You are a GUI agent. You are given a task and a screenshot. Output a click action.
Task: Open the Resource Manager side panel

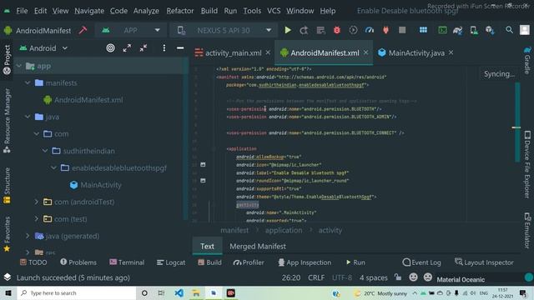click(7, 120)
